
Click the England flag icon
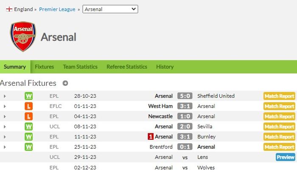click(x=9, y=9)
